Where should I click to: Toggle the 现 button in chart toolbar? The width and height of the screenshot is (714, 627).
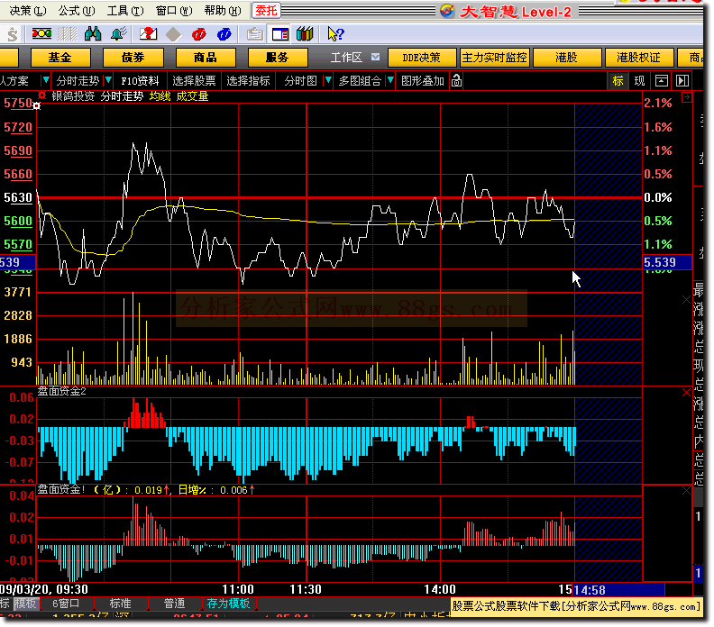coord(640,81)
